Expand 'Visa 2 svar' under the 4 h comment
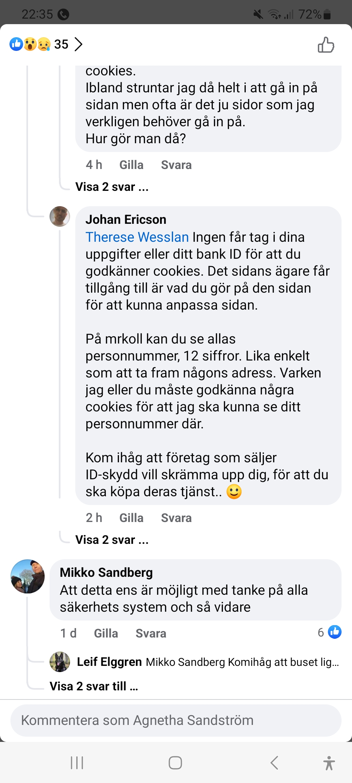 pyautogui.click(x=112, y=187)
